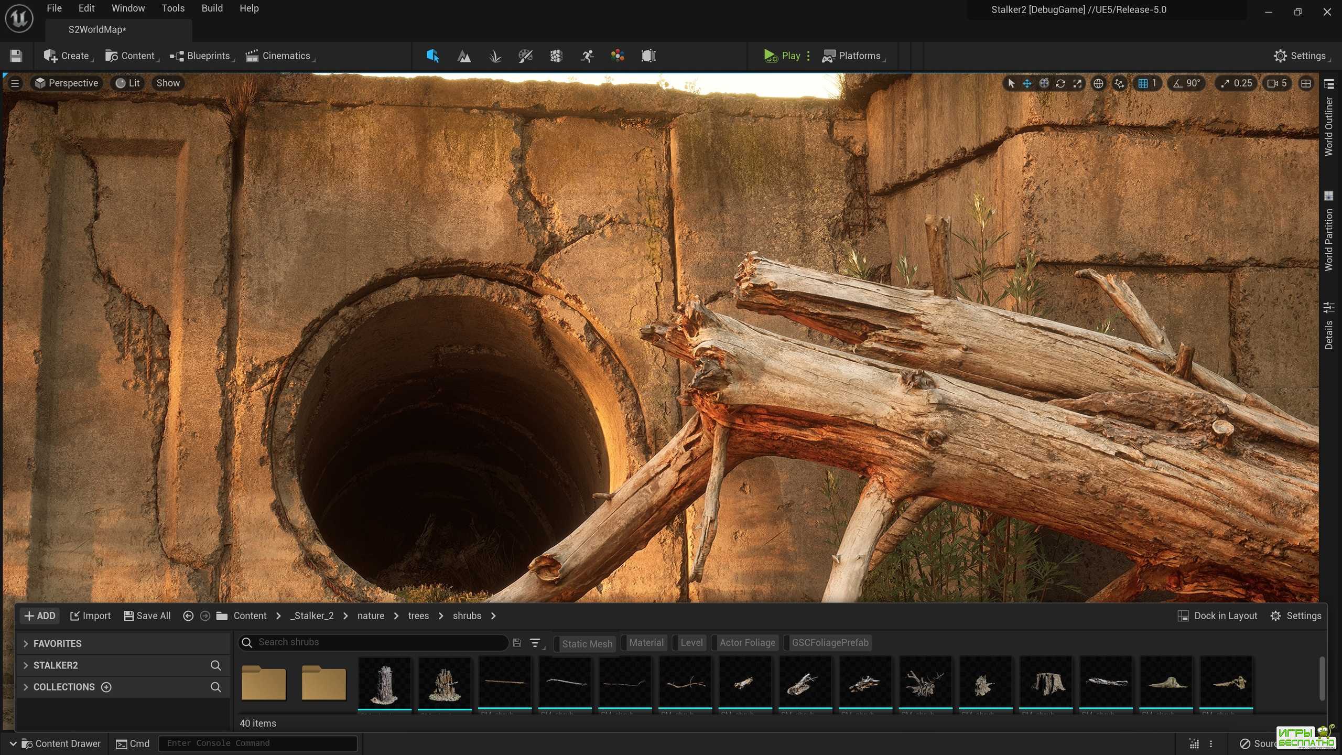Toggle surface snapping icon
The image size is (1342, 755).
click(x=1119, y=83)
